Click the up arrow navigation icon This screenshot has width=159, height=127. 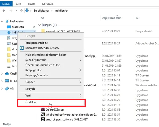pos(21,11)
